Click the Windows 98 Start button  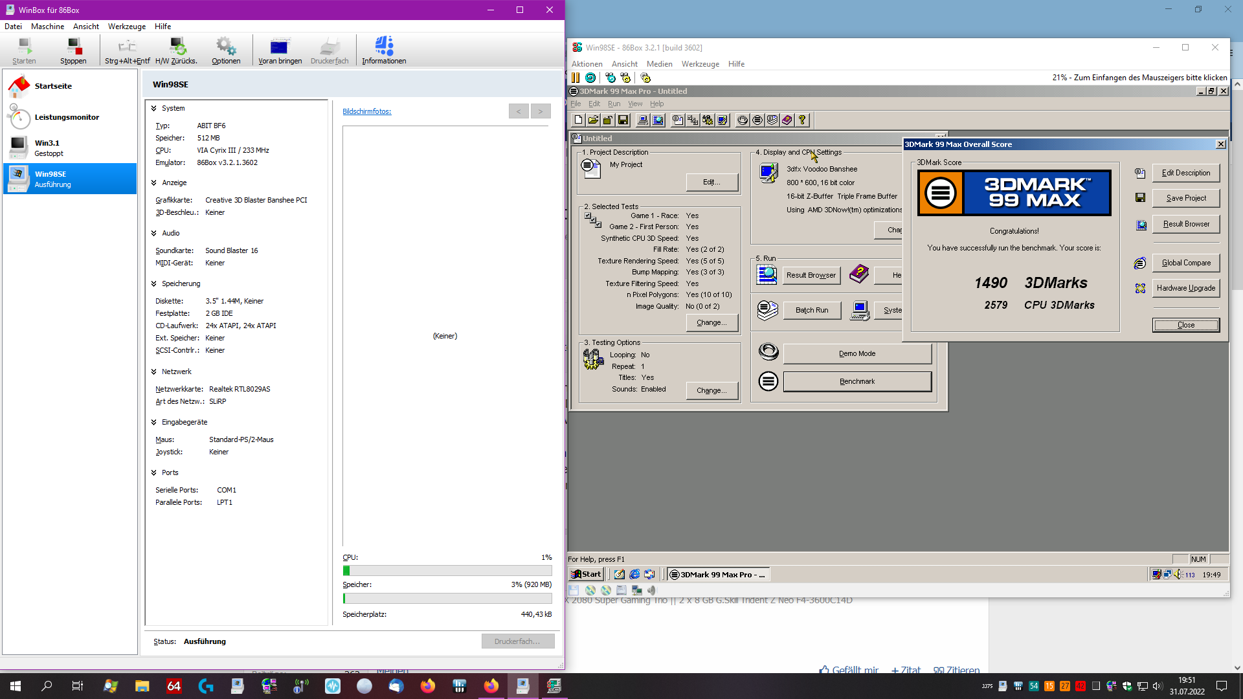(586, 574)
